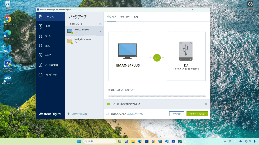Open the notification bell in the tray
This screenshot has height=145, width=259.
coord(255,141)
